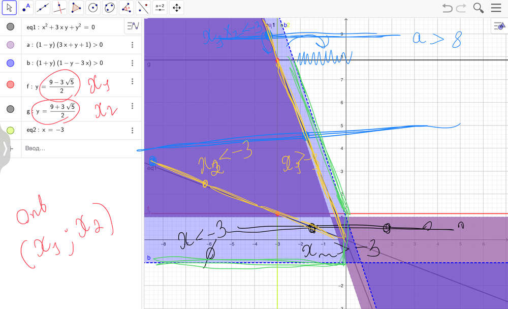Screen dimensions: 508x309
Task: Open more options for inequality a
Action: [133, 45]
